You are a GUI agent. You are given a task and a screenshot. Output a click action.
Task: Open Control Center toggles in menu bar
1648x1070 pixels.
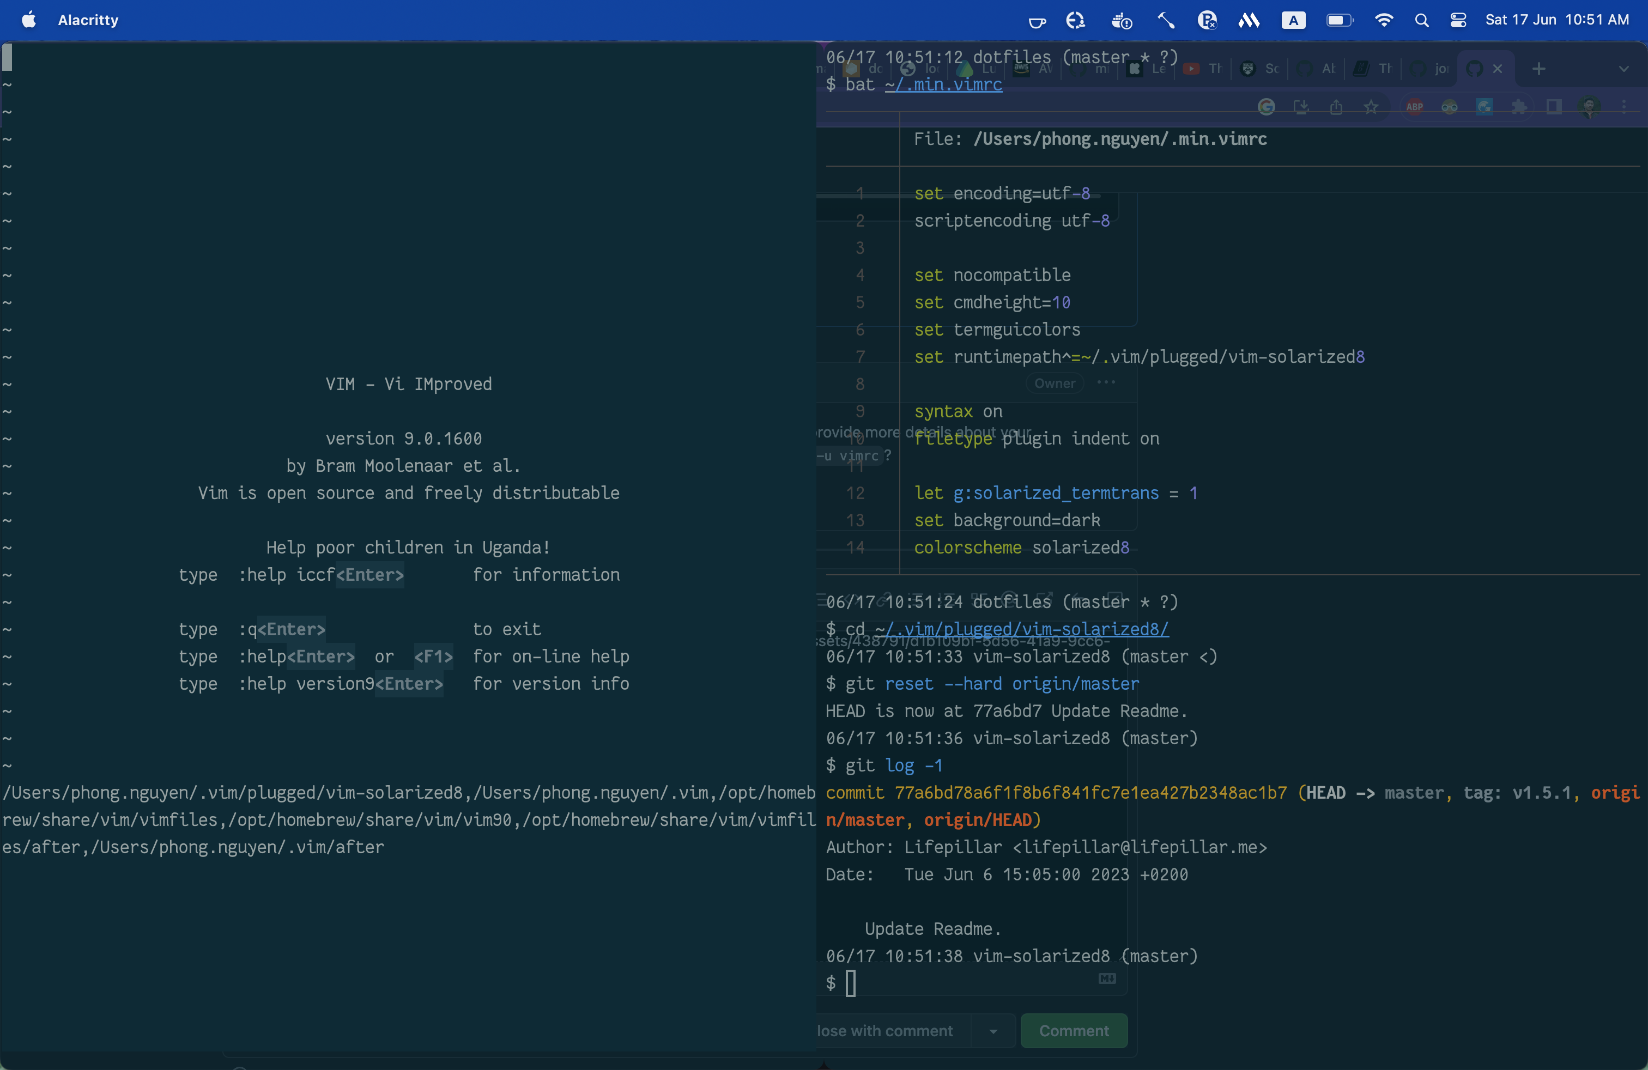[x=1458, y=20]
